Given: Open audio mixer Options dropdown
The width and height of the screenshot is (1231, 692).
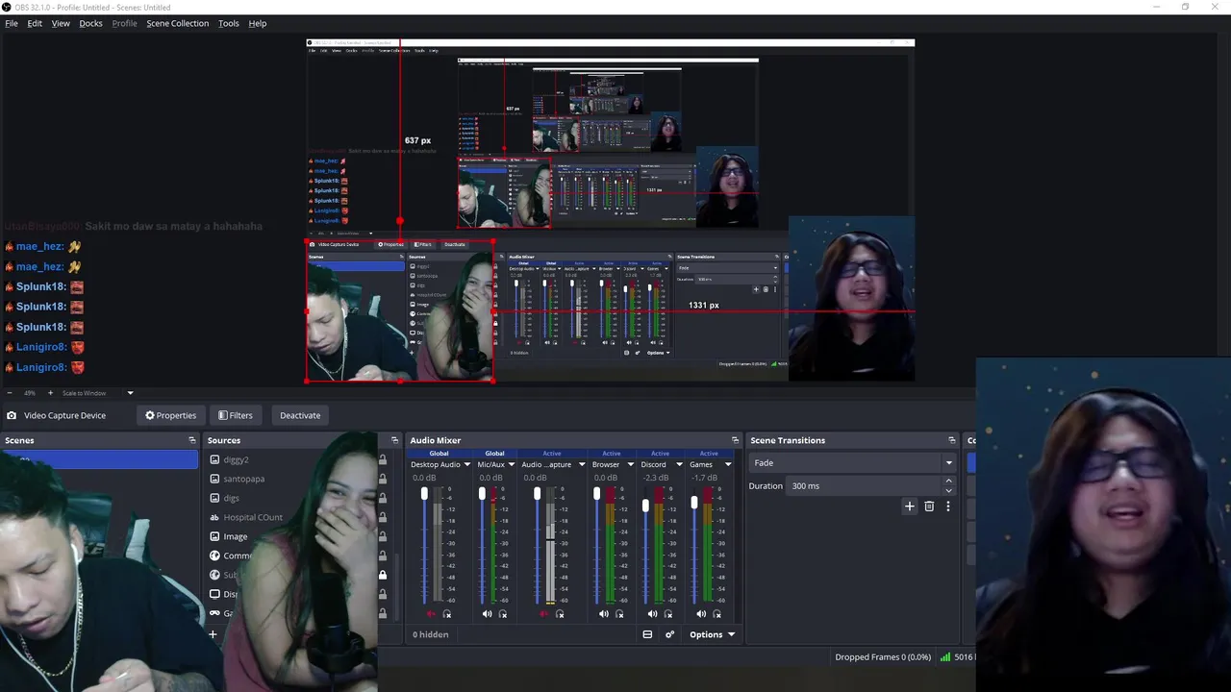Looking at the screenshot, I should click(713, 634).
